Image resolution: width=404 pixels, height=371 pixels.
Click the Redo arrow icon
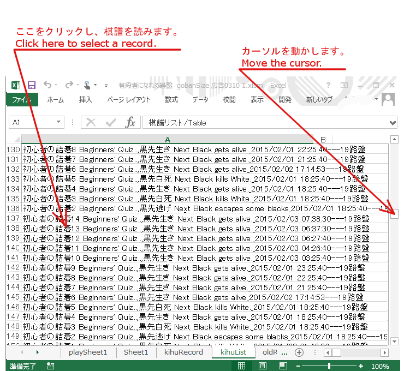pos(69,85)
